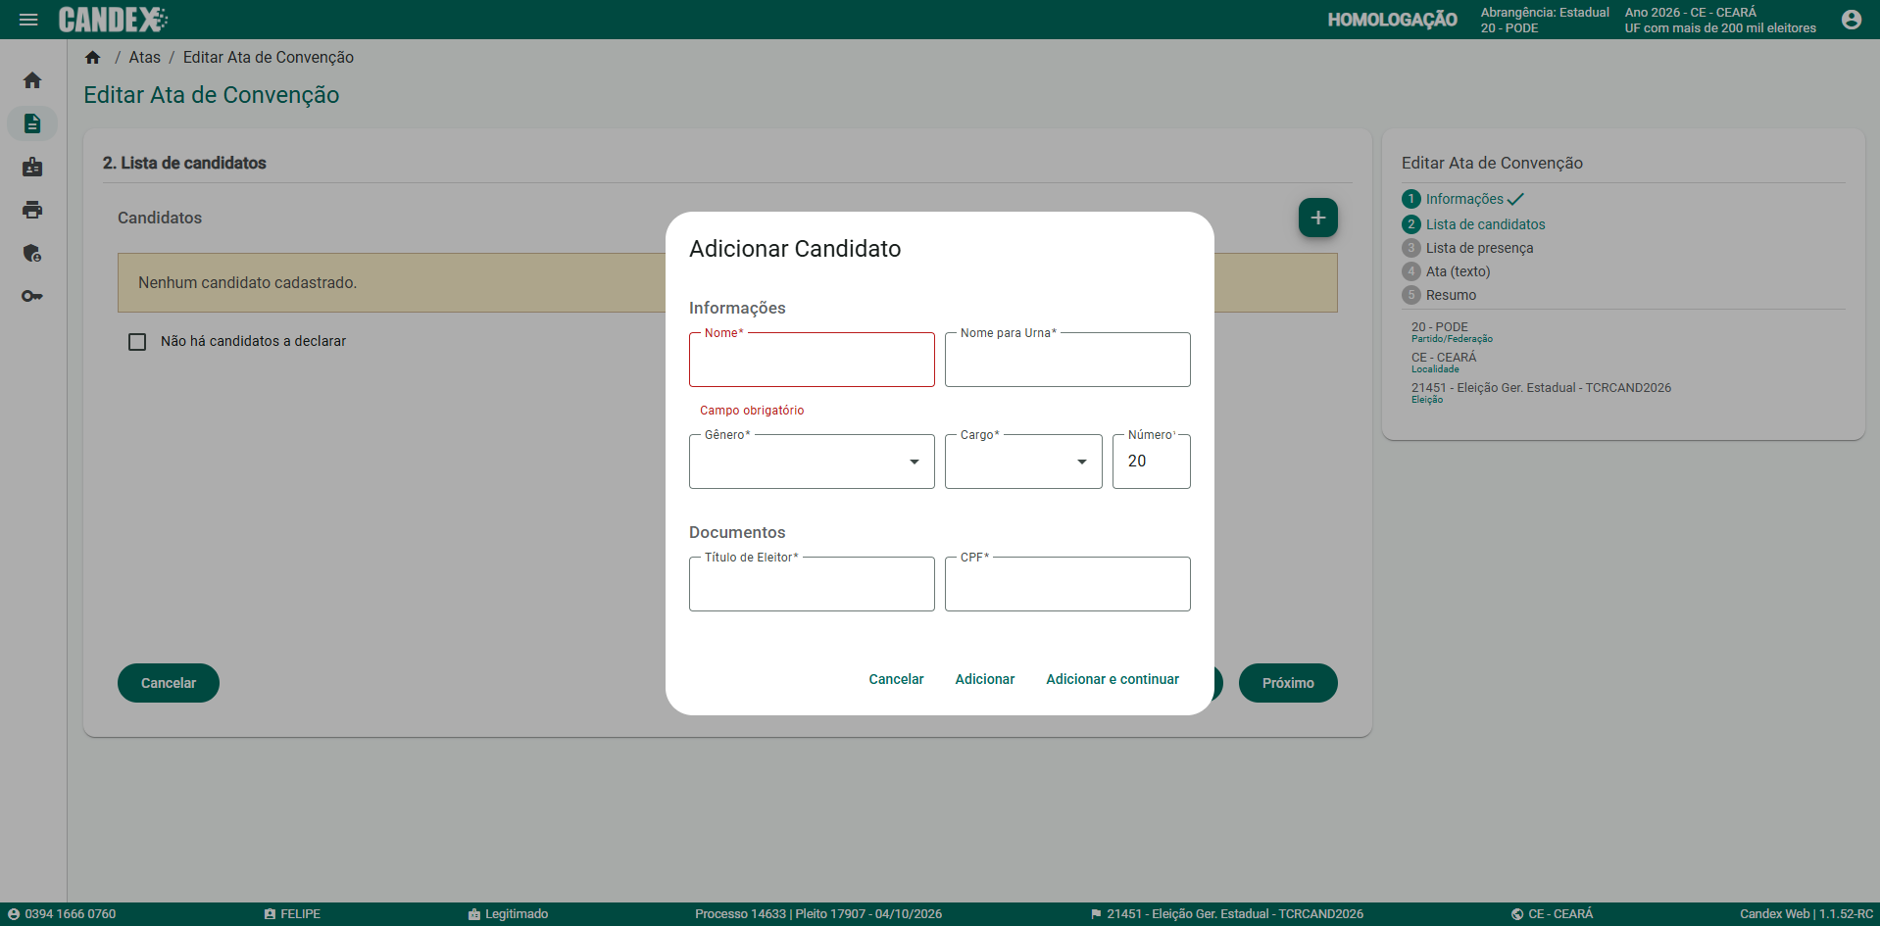1880x926 pixels.
Task: Click the green plus add candidate button
Action: pos(1318,218)
